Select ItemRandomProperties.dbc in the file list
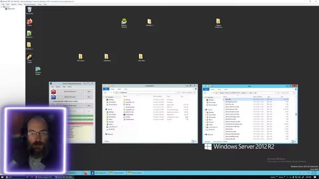Image resolution: width=319 pixels, height=179 pixels. (234, 124)
